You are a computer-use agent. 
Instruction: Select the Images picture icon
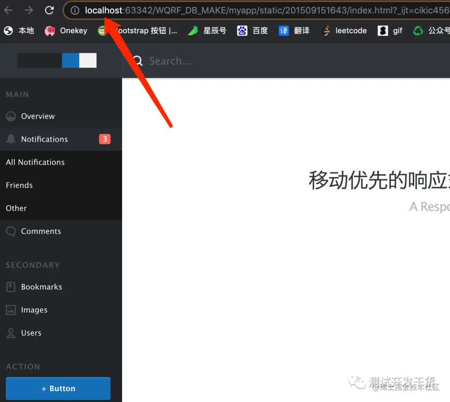tap(10, 310)
